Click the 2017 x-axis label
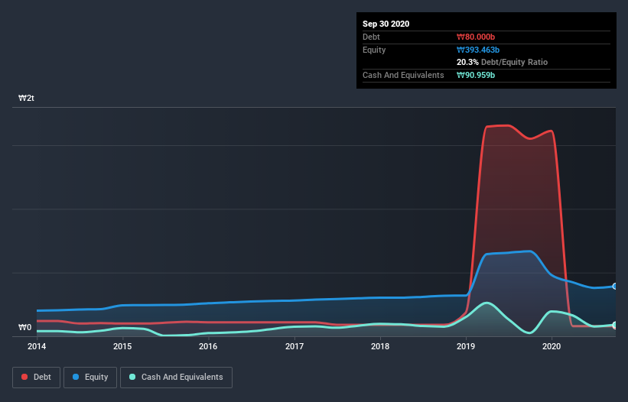Screen dimensions: 628x402 (294, 346)
